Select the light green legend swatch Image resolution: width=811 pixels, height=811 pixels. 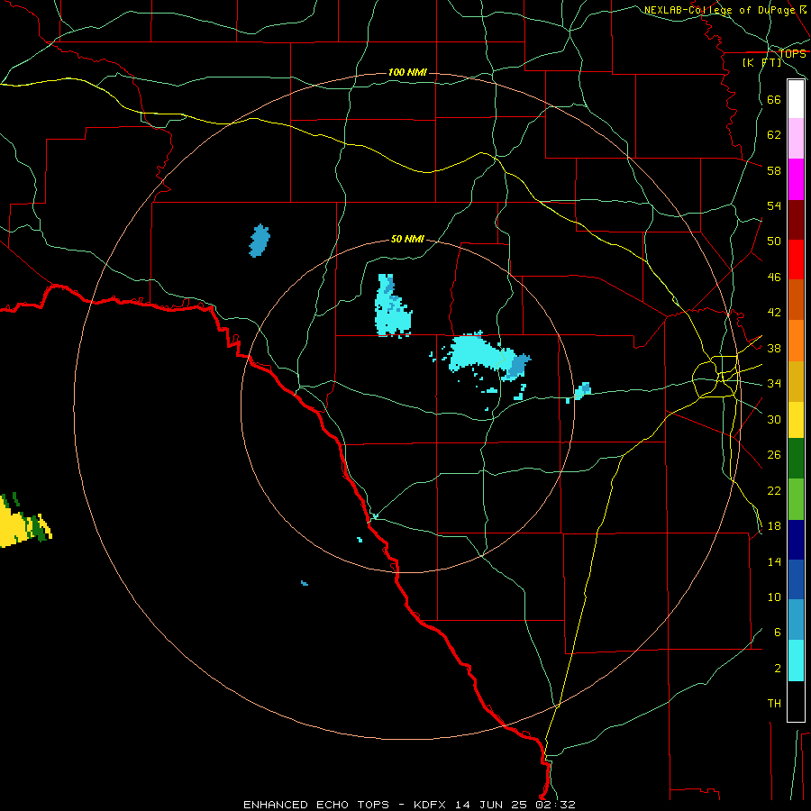click(796, 499)
